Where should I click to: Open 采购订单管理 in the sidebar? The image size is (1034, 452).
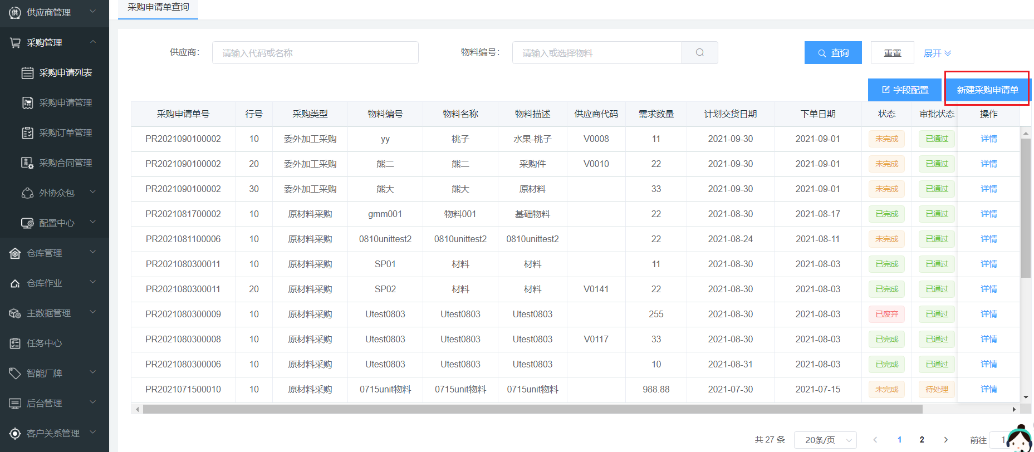[65, 133]
